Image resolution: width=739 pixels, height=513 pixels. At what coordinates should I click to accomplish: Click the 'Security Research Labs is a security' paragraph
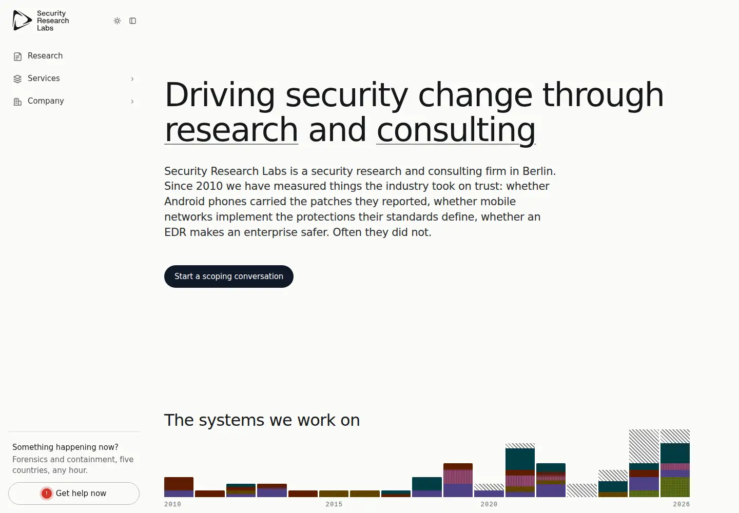pos(360,202)
